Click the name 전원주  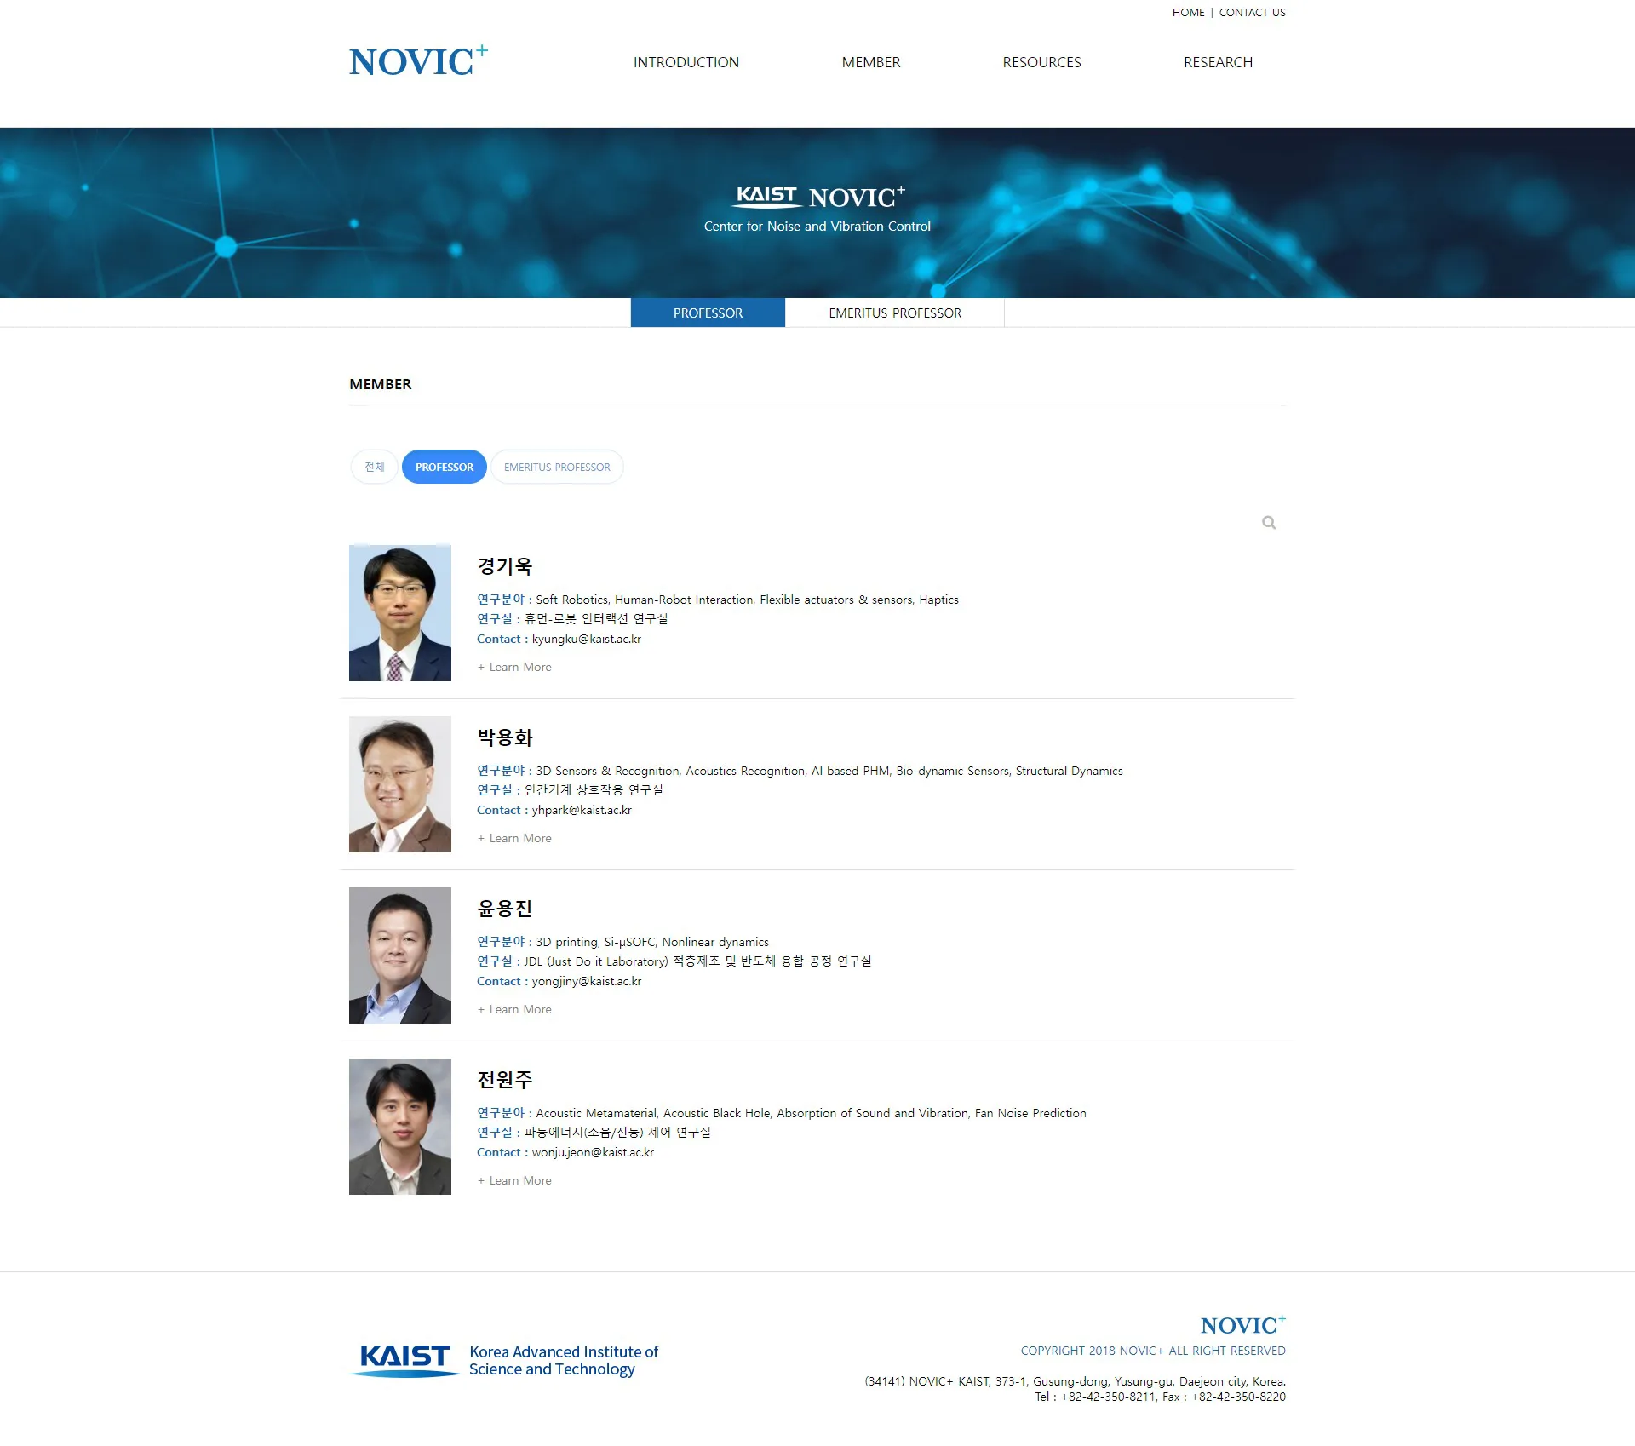(505, 1080)
